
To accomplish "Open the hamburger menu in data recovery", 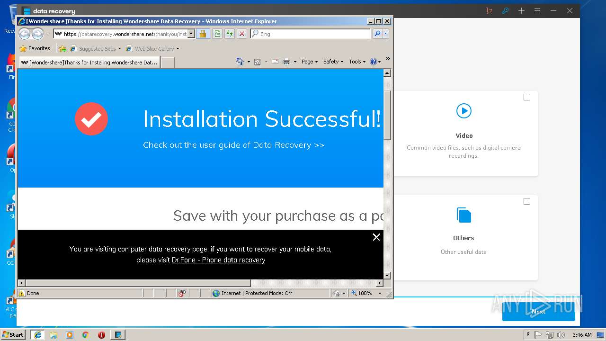I will click(x=537, y=10).
